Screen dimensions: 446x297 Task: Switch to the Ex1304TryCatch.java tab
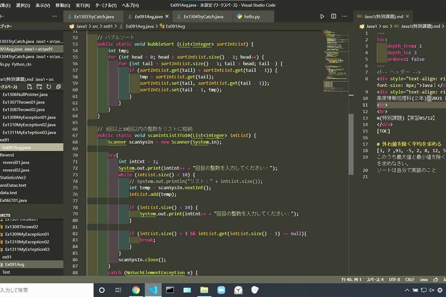(x=203, y=16)
